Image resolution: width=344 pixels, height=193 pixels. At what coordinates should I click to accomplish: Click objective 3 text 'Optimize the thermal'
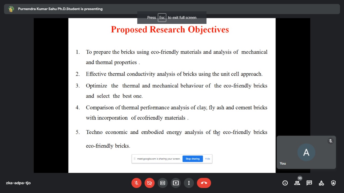tap(177, 91)
